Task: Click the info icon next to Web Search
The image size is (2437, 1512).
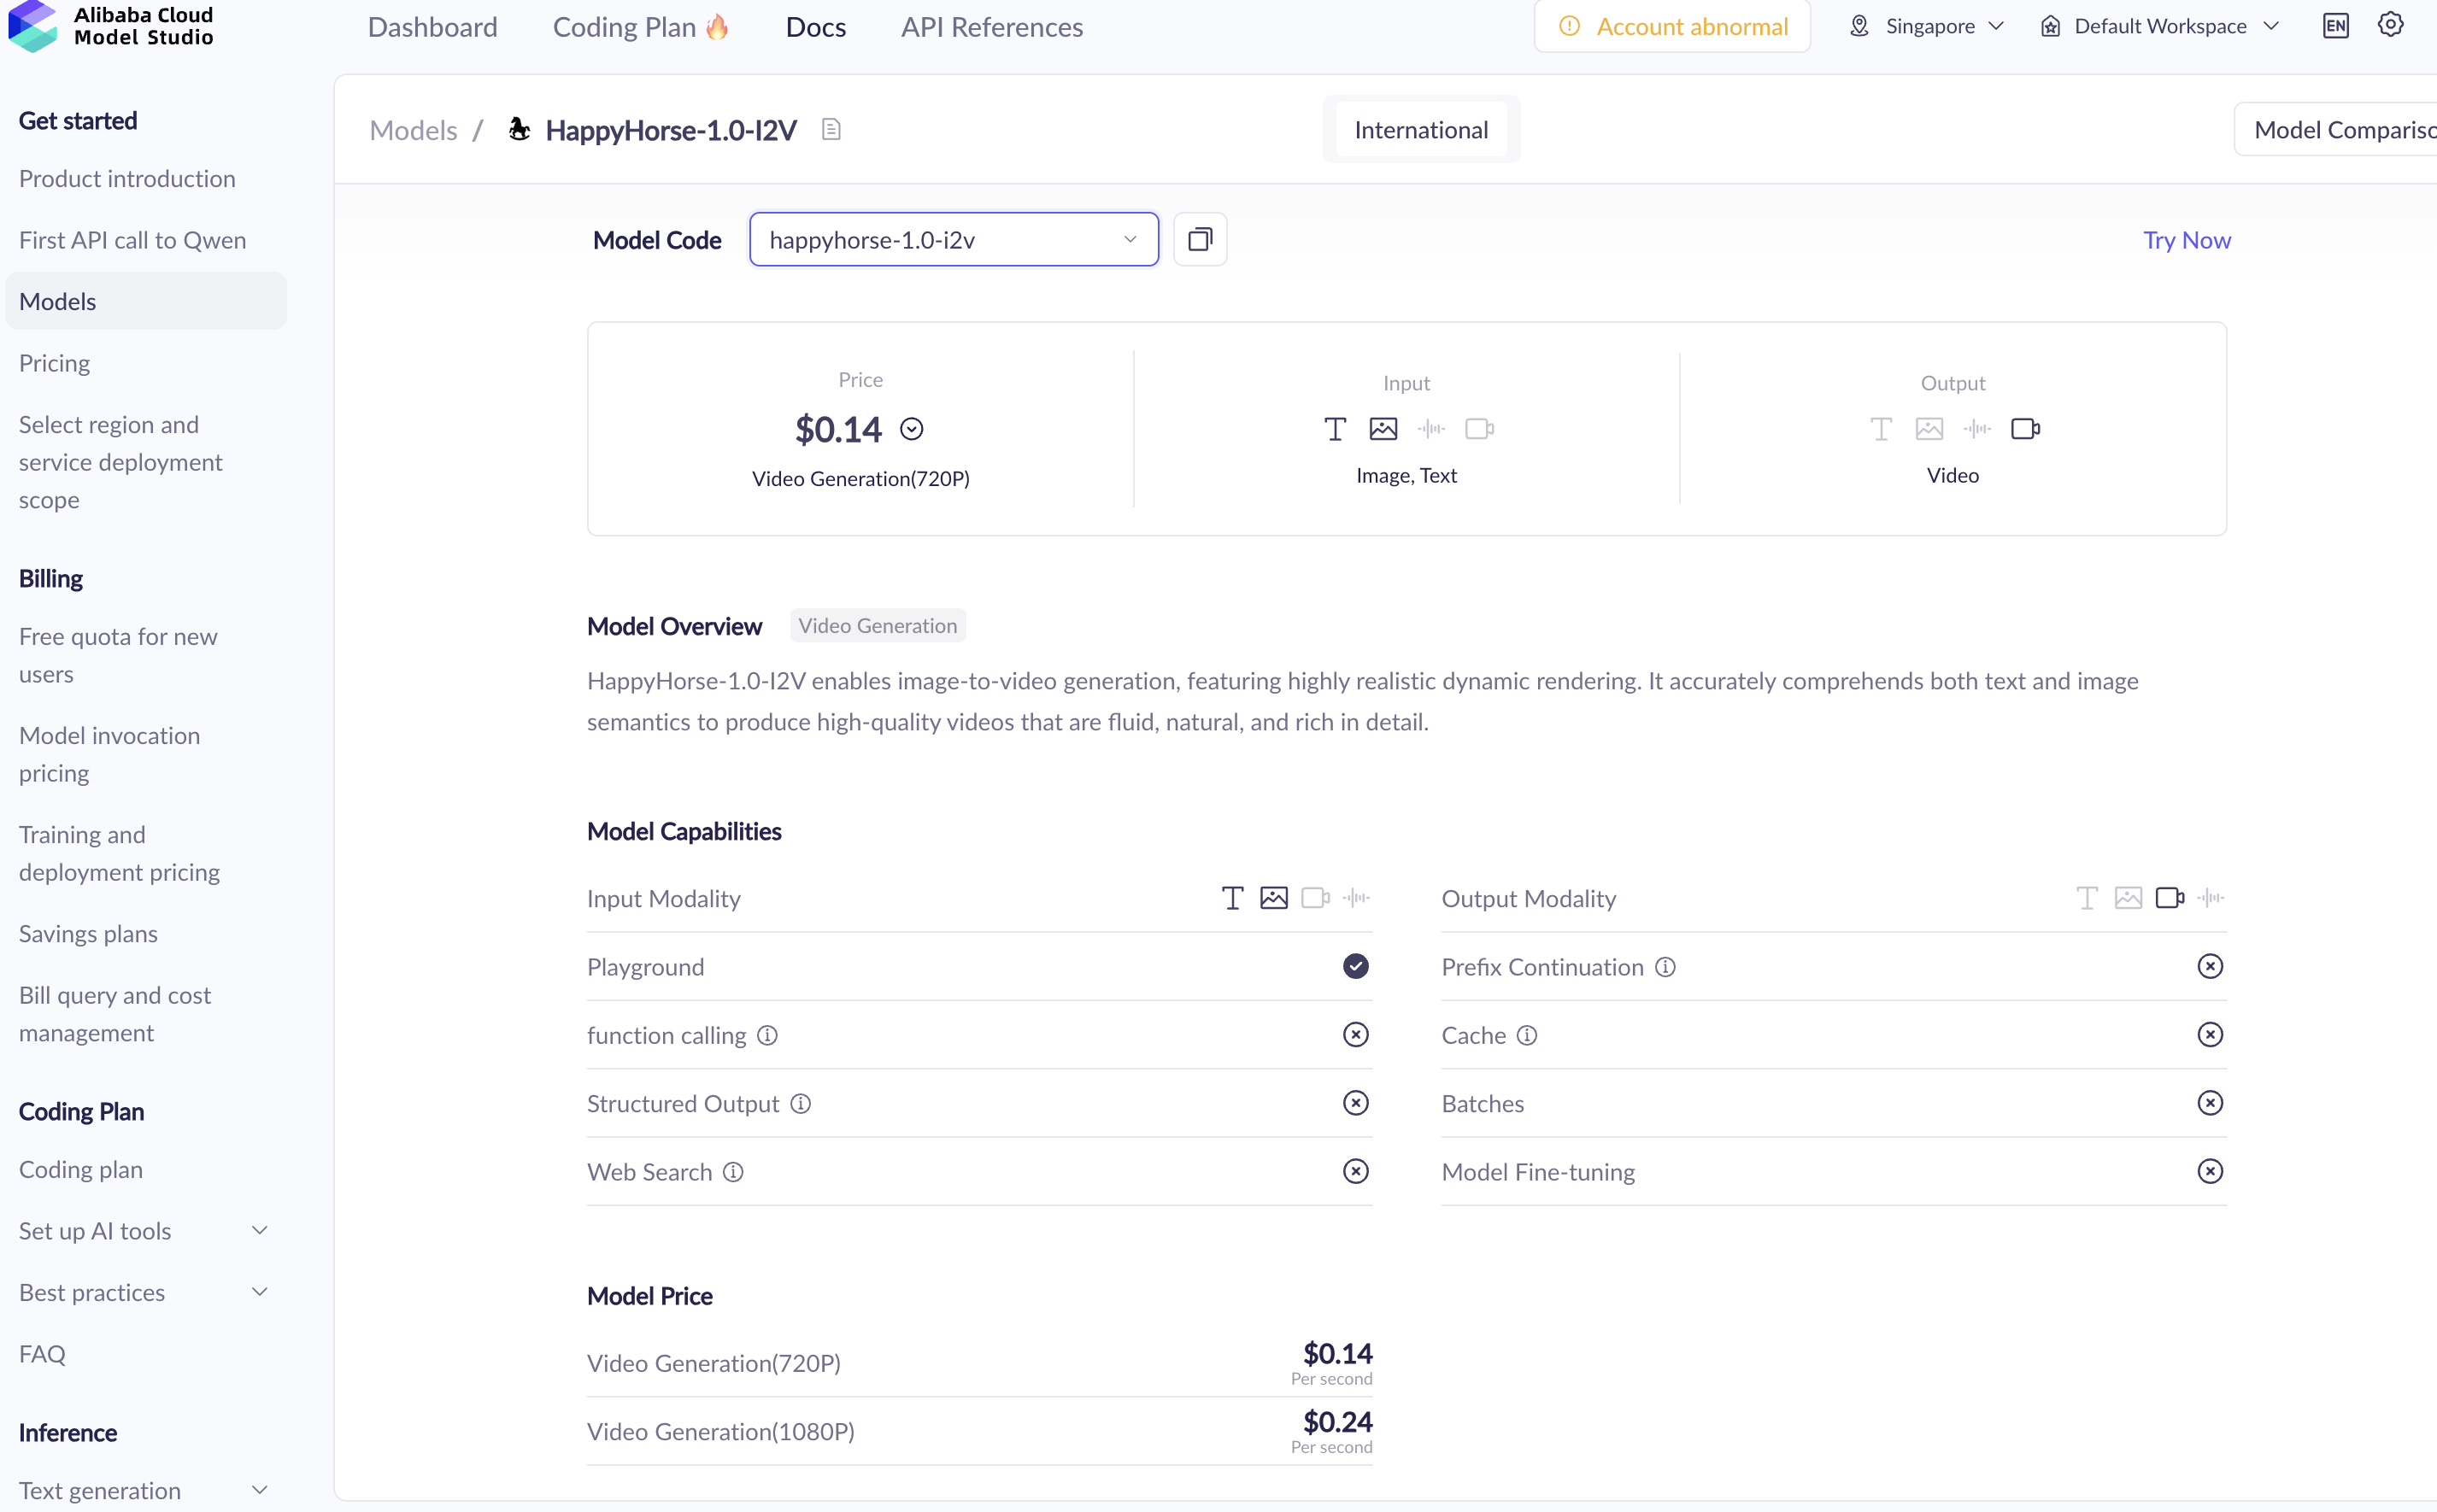Action: [x=733, y=1172]
